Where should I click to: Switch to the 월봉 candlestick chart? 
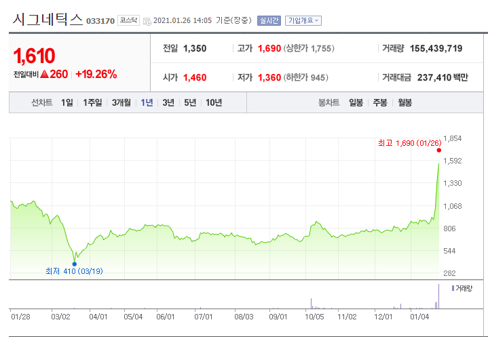(405, 102)
